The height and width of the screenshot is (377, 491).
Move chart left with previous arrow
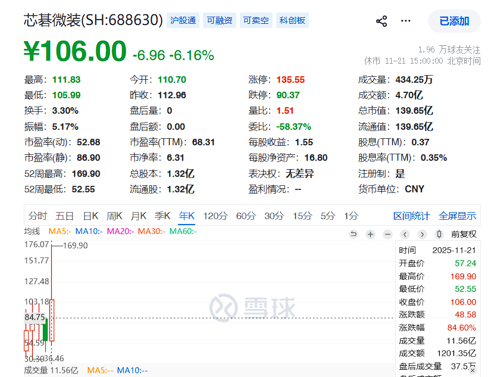405,234
